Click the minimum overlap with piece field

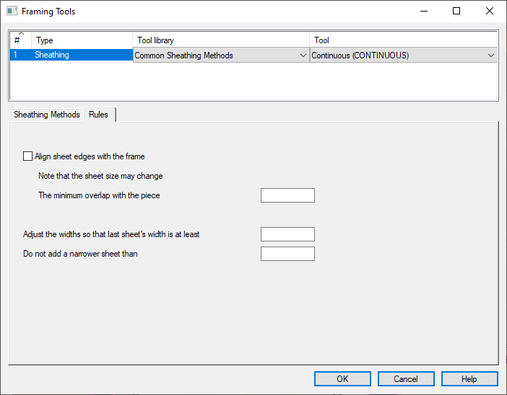tap(287, 195)
